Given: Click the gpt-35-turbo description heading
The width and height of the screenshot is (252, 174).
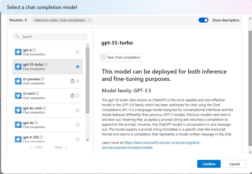Looking at the screenshot, I should 117,43.
